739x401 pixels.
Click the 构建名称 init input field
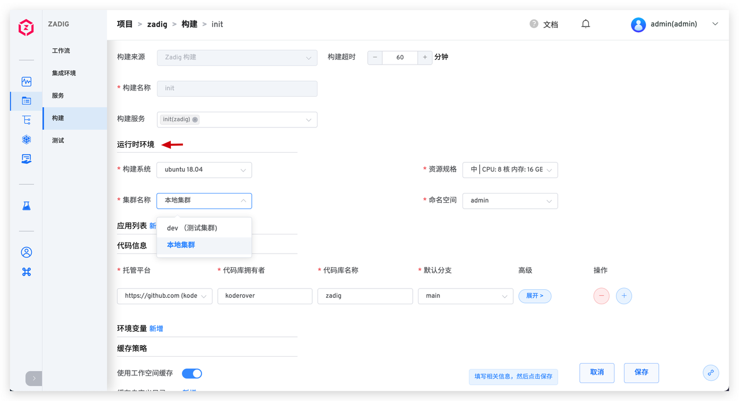click(x=237, y=89)
